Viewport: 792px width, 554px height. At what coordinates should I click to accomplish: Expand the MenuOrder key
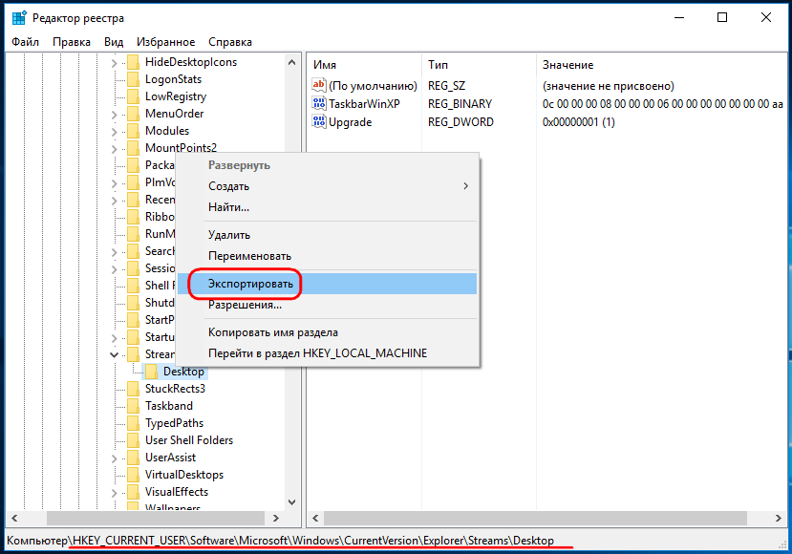pos(114,115)
